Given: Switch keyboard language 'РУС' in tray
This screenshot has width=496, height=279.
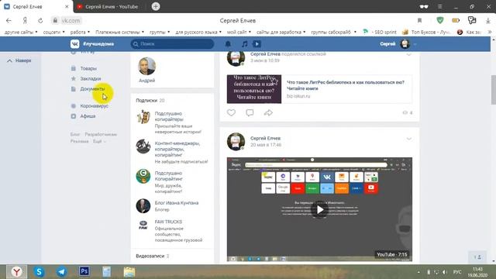Looking at the screenshot, I should tap(457, 272).
